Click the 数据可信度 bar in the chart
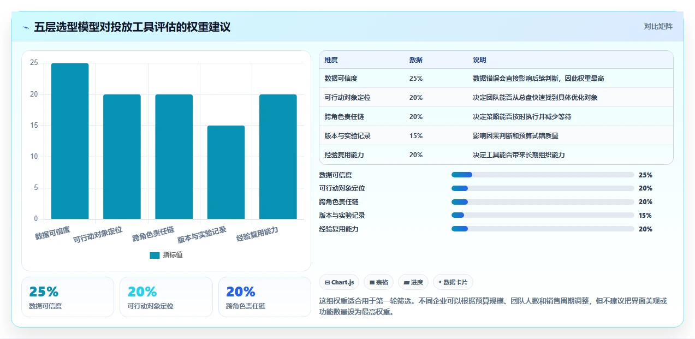Image resolution: width=695 pixels, height=339 pixels. click(x=70, y=141)
